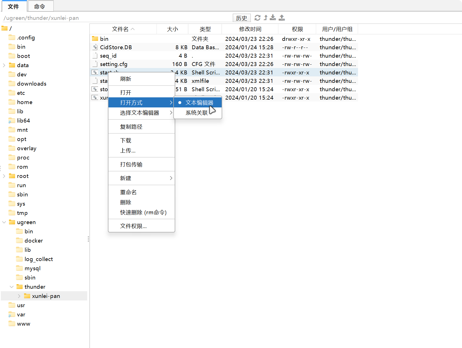The height and width of the screenshot is (348, 462).
Task: Open the 新建 submenu
Action: tap(142, 178)
